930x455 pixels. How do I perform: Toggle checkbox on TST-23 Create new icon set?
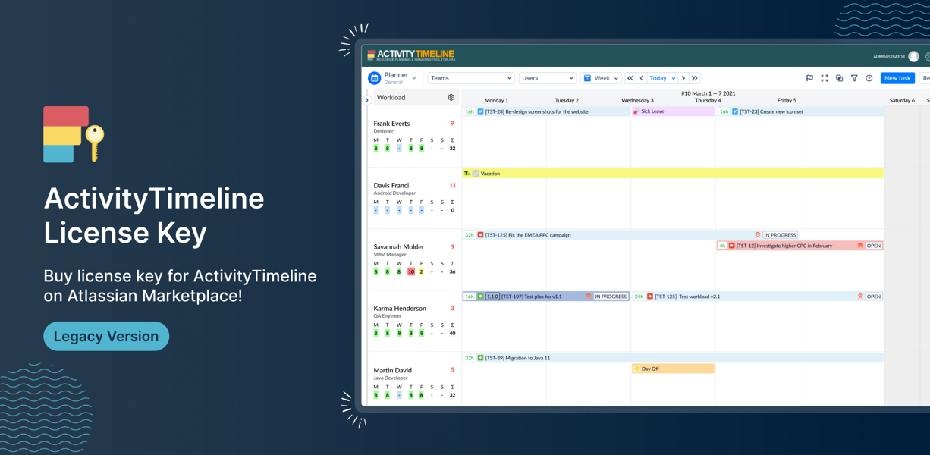(734, 111)
